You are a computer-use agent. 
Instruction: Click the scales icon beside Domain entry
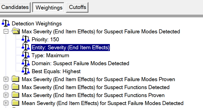(26, 63)
